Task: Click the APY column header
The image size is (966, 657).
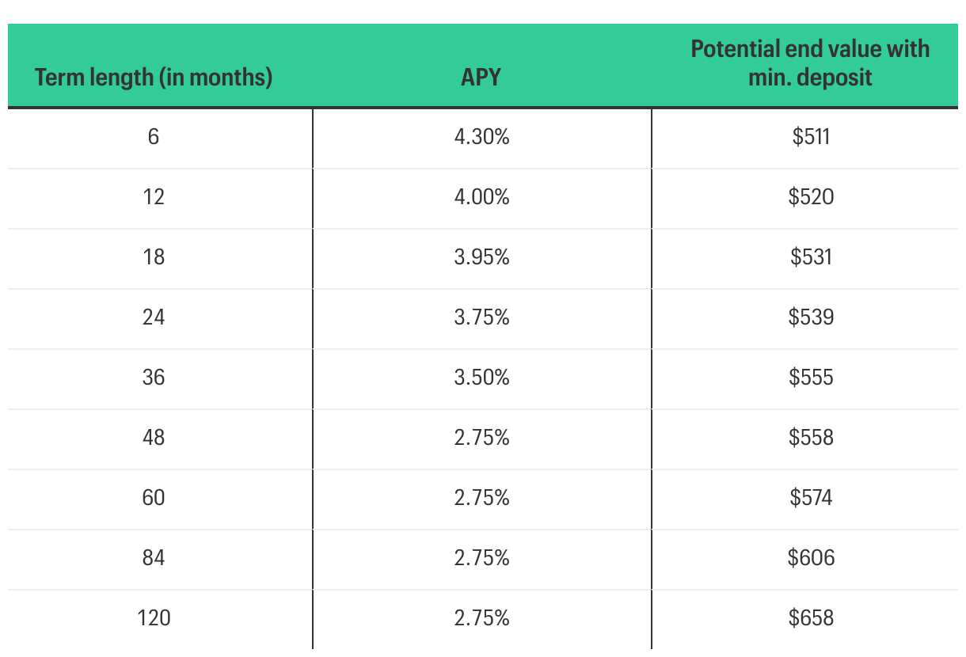Action: point(481,78)
